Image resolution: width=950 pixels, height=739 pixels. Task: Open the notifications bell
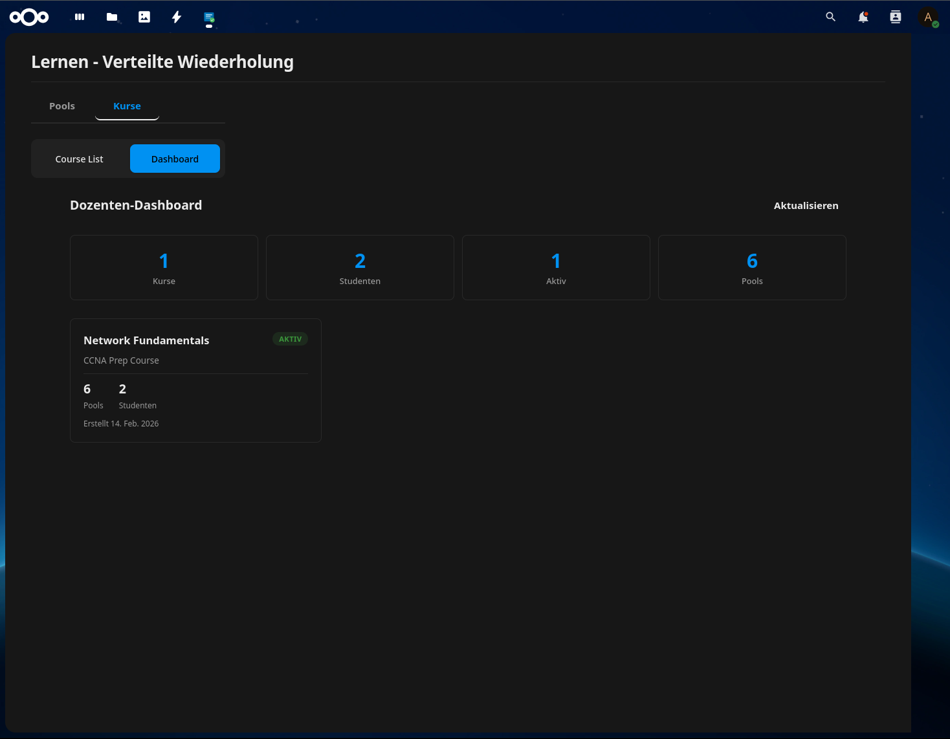point(863,17)
